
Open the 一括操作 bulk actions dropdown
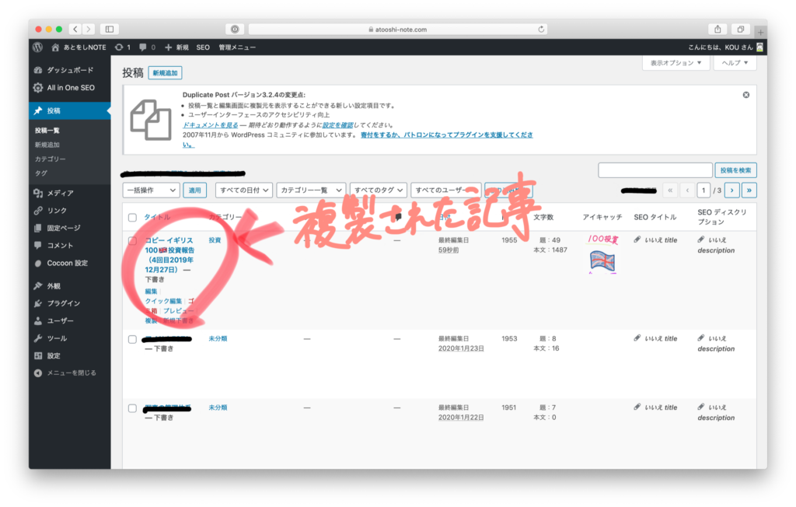tap(152, 190)
